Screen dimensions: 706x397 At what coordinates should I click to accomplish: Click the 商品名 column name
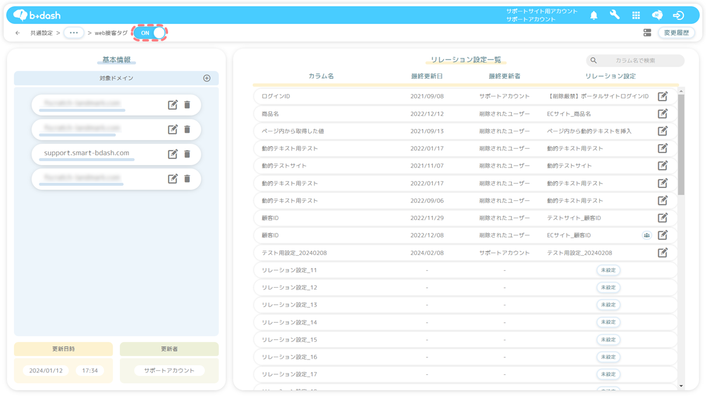270,114
